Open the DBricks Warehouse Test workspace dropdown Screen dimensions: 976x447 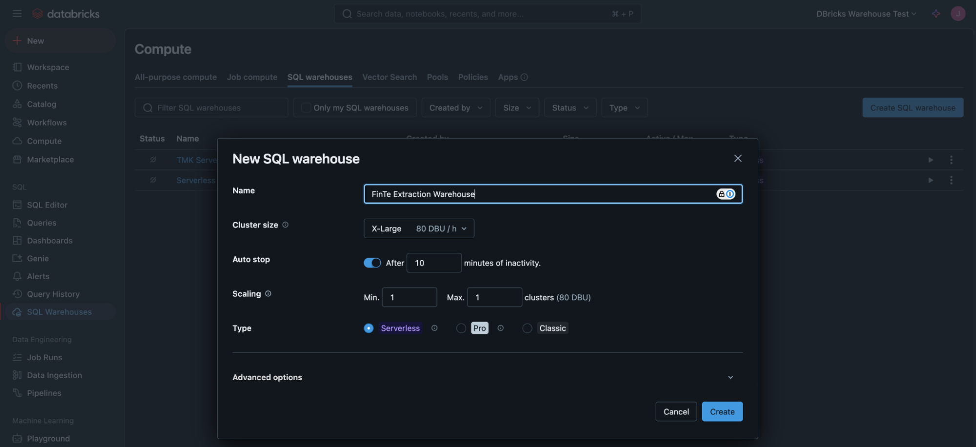point(866,14)
